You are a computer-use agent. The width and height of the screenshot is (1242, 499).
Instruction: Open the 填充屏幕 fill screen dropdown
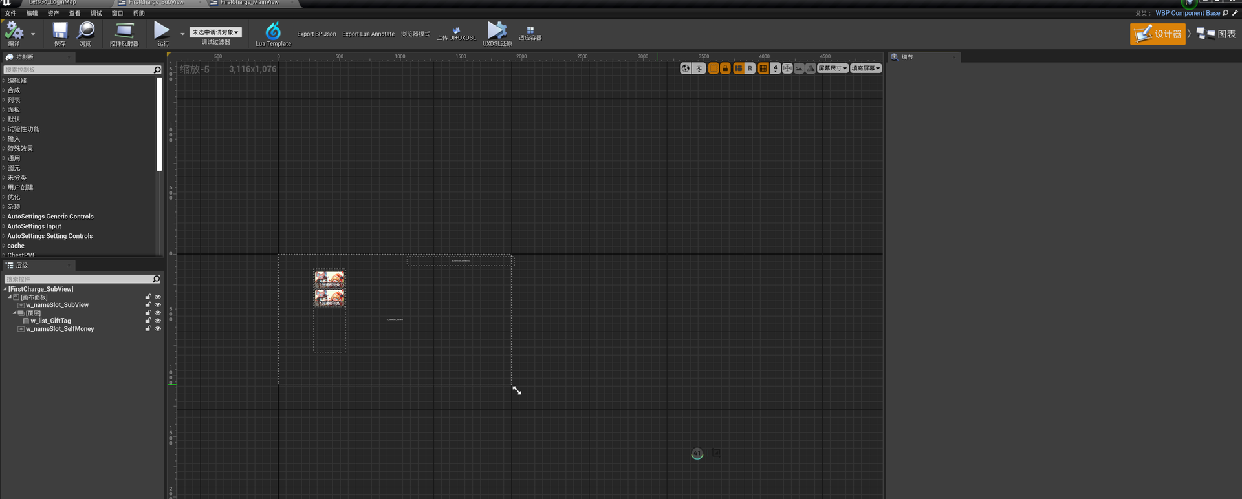pos(866,68)
